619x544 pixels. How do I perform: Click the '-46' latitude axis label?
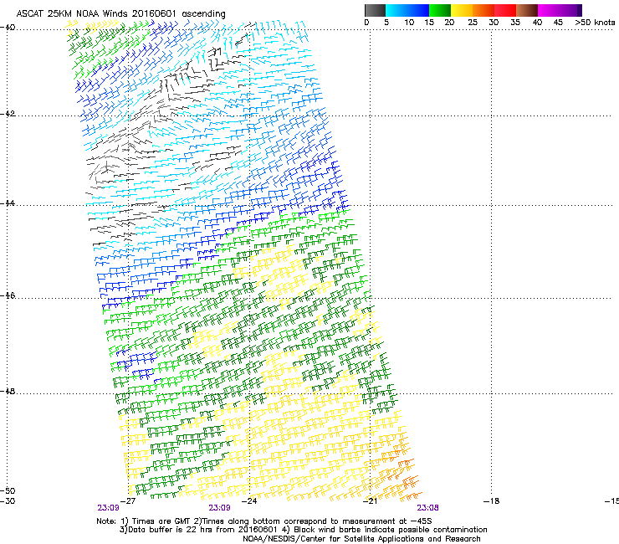click(x=8, y=295)
